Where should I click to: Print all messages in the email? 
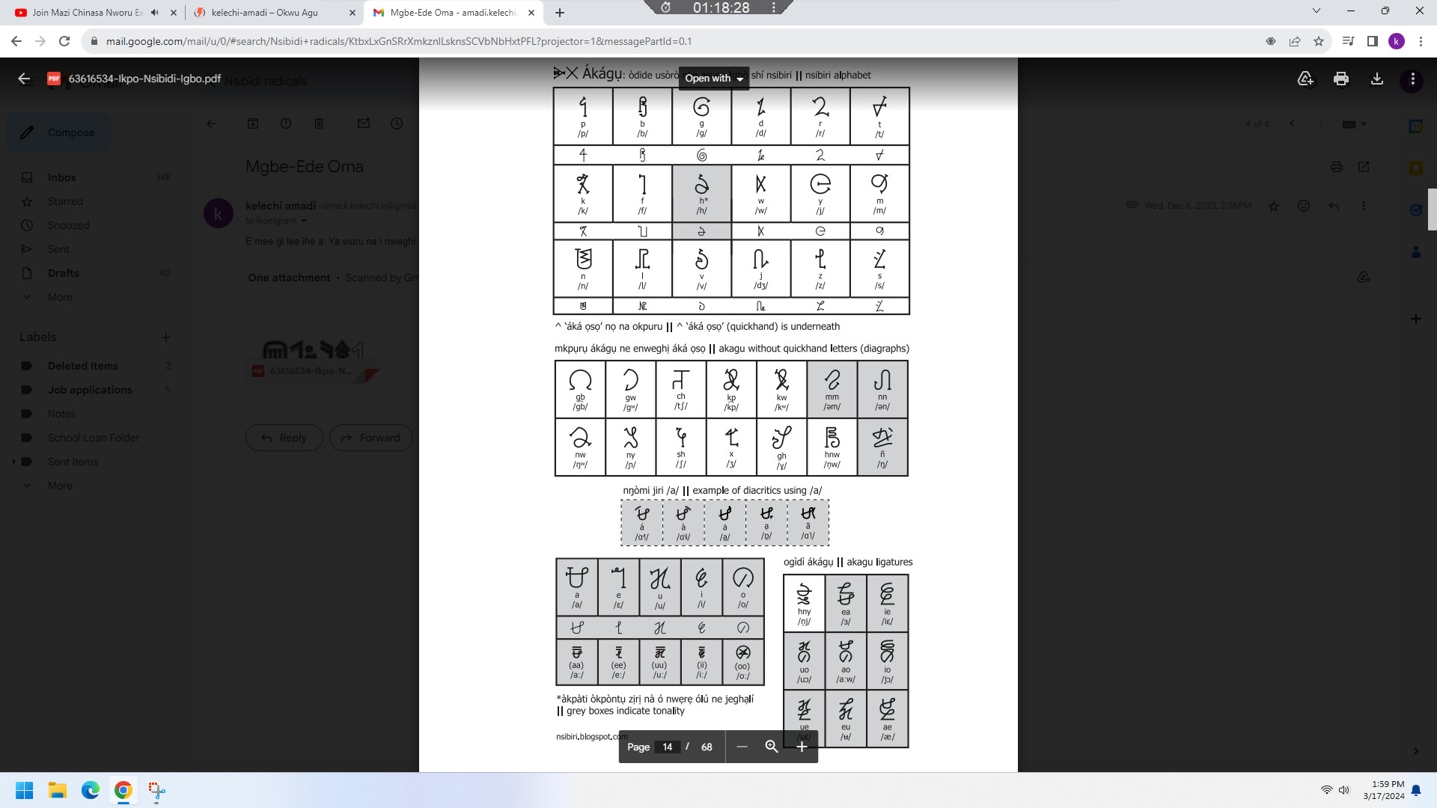[x=1337, y=167]
